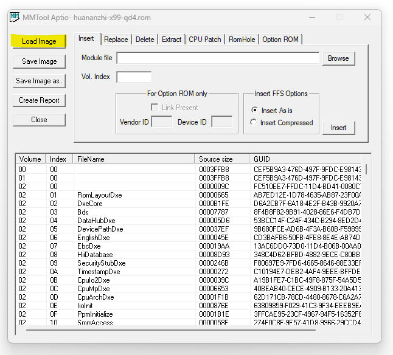
Task: Sort by the Volume column header
Action: point(30,159)
